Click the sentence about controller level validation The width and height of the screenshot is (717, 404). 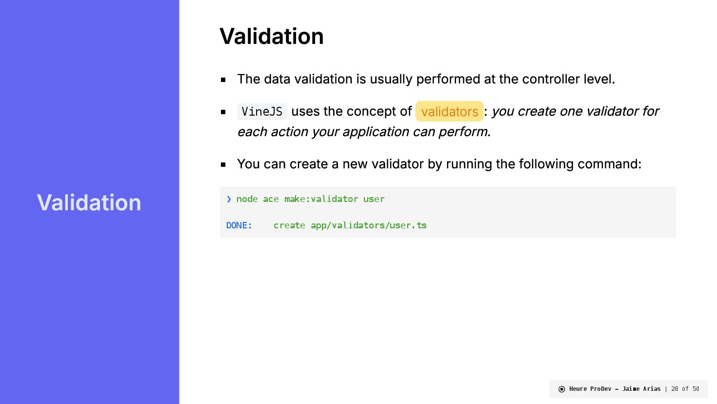coord(426,79)
